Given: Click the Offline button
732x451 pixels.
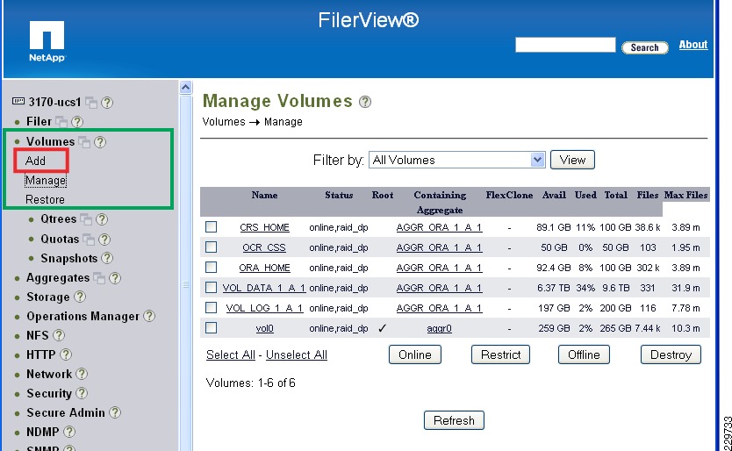Looking at the screenshot, I should click(x=584, y=354).
